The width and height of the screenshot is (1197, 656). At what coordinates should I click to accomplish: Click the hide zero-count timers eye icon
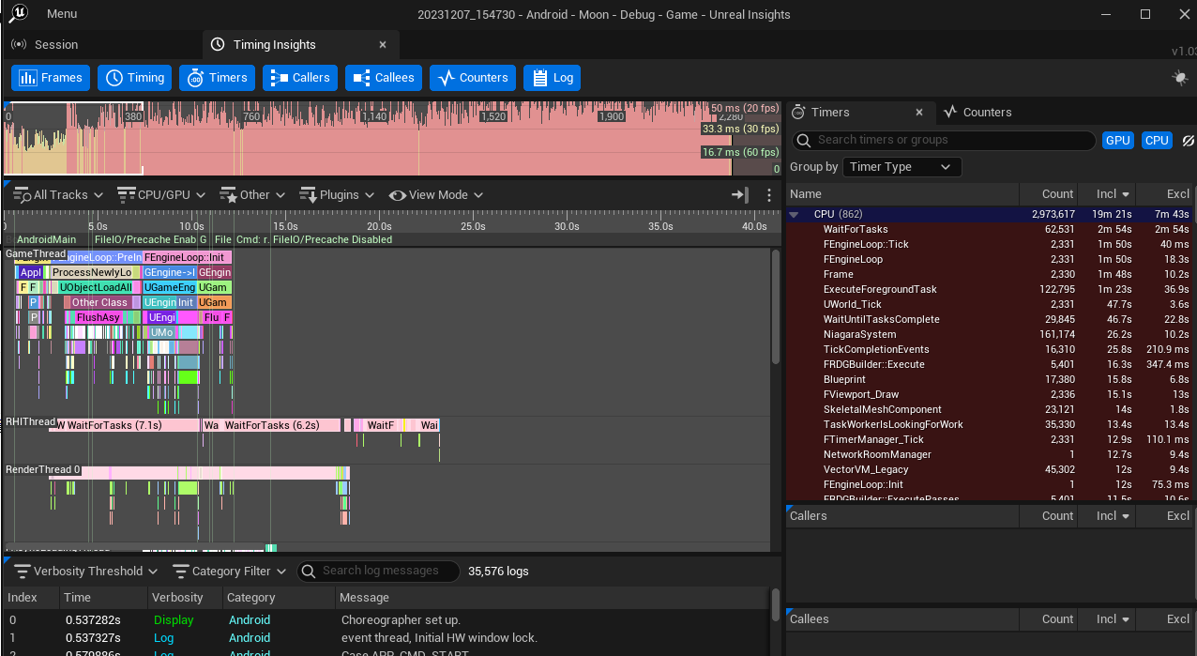coord(1188,140)
